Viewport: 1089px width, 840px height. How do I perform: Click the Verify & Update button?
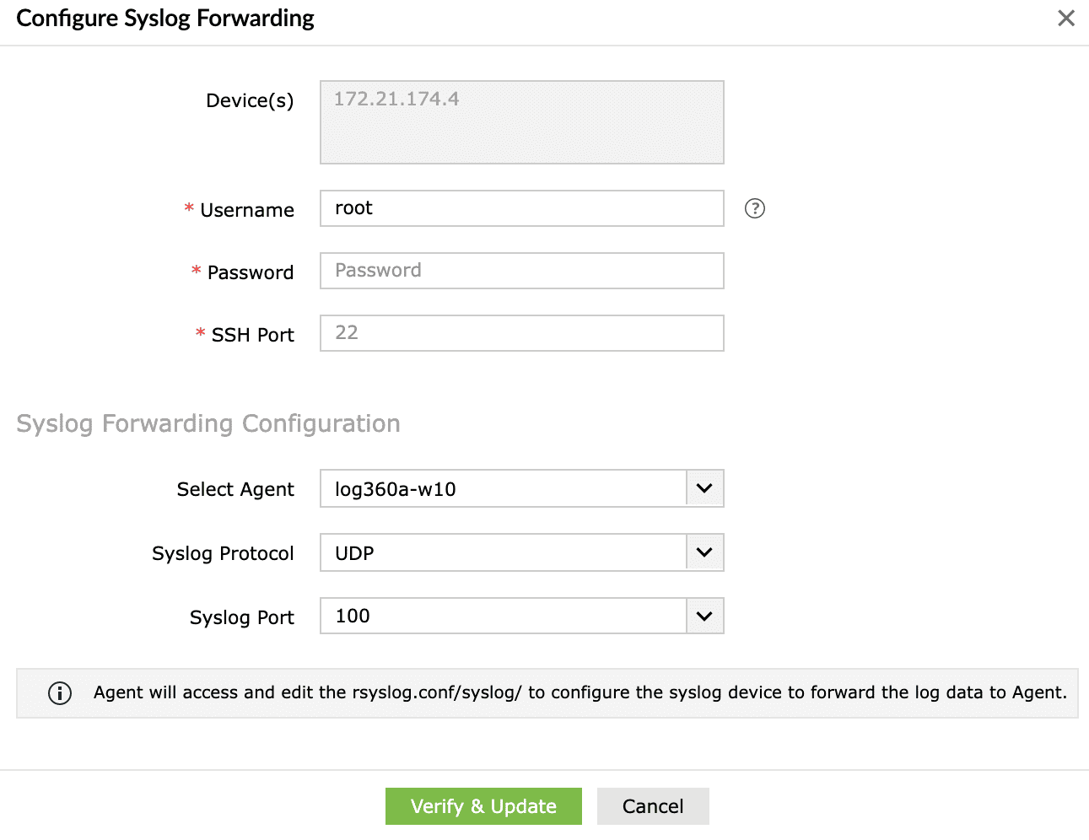click(483, 806)
